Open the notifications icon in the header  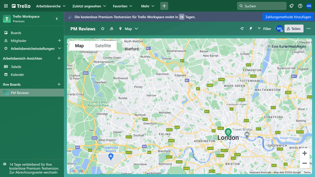click(x=291, y=6)
